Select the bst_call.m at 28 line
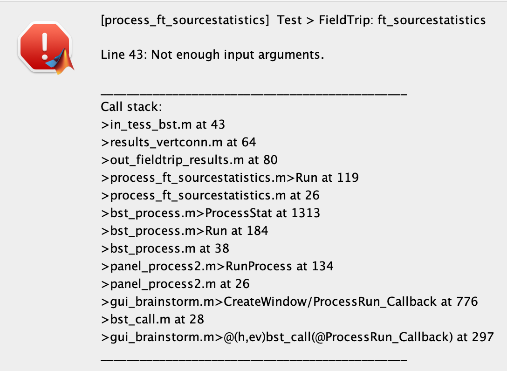The image size is (507, 371). [x=152, y=319]
